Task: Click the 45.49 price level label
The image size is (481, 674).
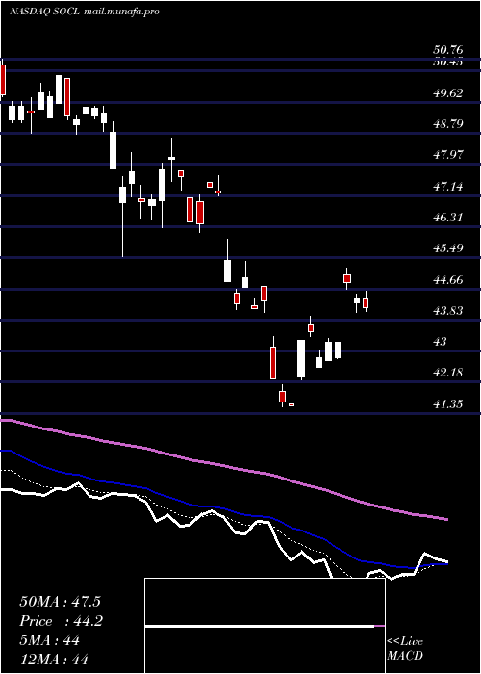Action: 447,248
